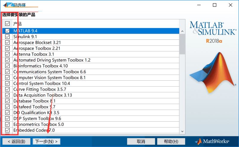Select Communications System Toolbox 6.6 text
Image resolution: width=239 pixels, height=147 pixels.
tap(50, 72)
